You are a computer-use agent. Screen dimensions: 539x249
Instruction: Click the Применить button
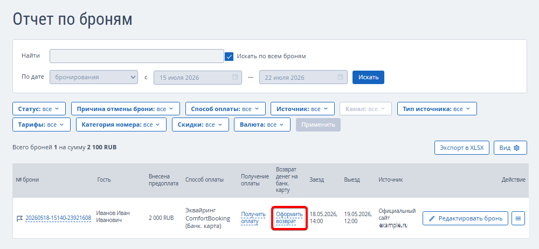319,124
